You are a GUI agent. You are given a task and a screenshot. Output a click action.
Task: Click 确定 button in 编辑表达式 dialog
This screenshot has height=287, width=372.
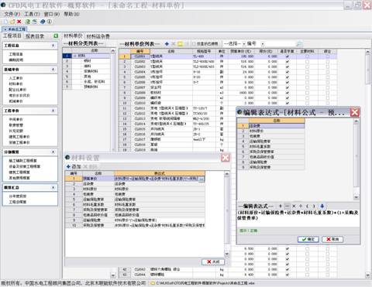(308, 239)
